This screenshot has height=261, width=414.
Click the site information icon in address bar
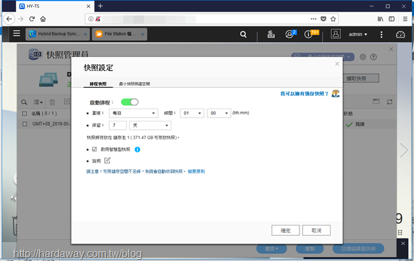pyautogui.click(x=91, y=19)
